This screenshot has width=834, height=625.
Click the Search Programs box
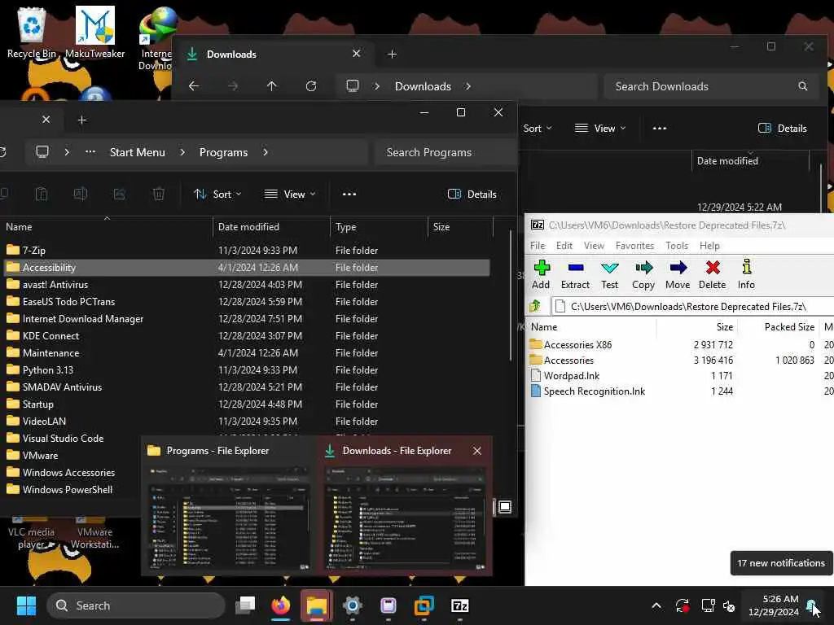(446, 152)
